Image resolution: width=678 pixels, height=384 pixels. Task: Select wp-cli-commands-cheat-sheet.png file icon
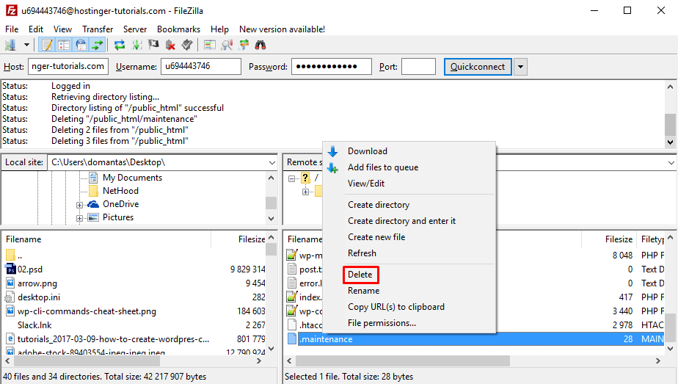10,311
